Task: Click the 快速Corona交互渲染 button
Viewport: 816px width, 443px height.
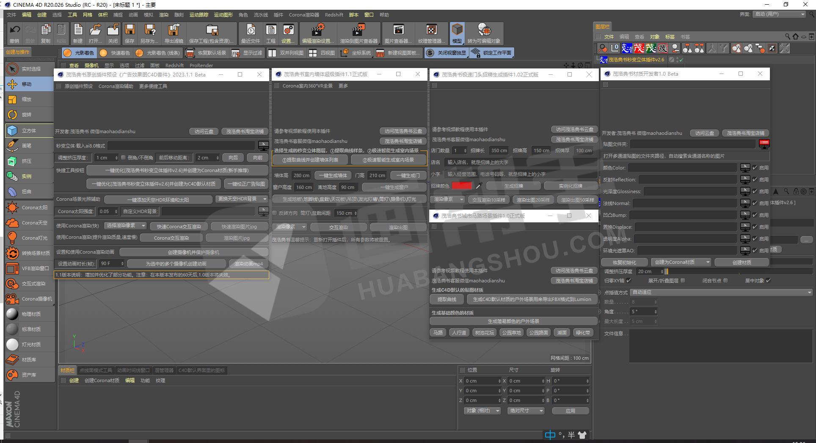Action: pos(179,227)
